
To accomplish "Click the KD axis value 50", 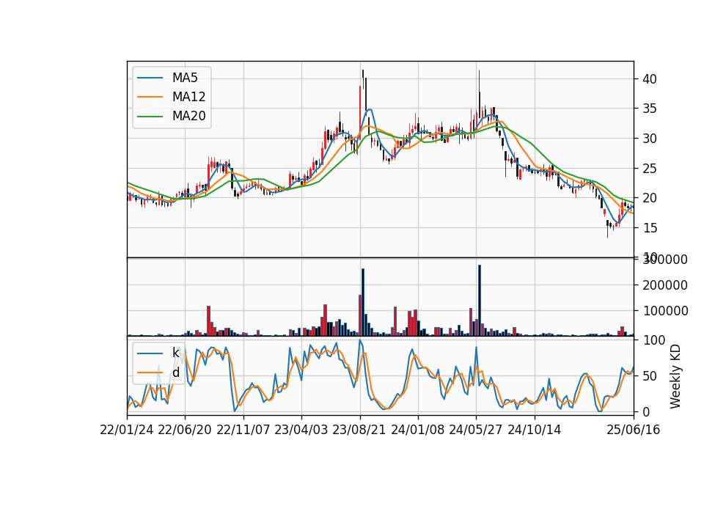I will (x=650, y=375).
